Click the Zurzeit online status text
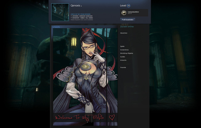Viewport: 201px width, 128px height. pos(127,27)
